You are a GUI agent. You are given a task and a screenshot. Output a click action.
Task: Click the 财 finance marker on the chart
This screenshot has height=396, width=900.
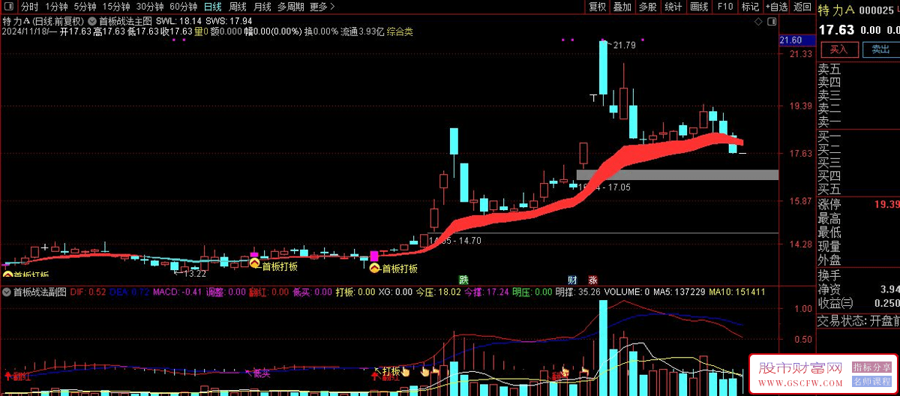(x=572, y=280)
